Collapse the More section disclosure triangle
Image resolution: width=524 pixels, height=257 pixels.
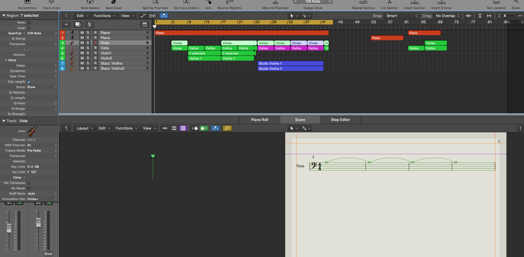click(6, 60)
